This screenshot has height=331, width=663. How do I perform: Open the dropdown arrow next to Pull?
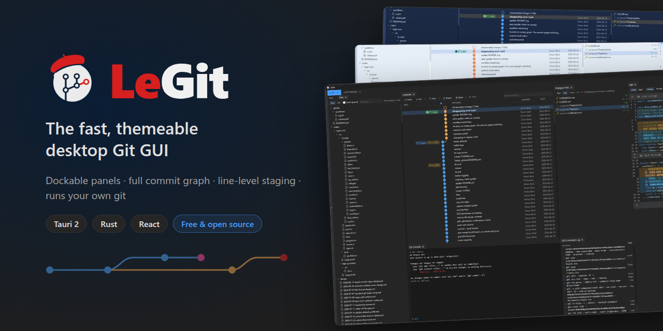click(425, 99)
